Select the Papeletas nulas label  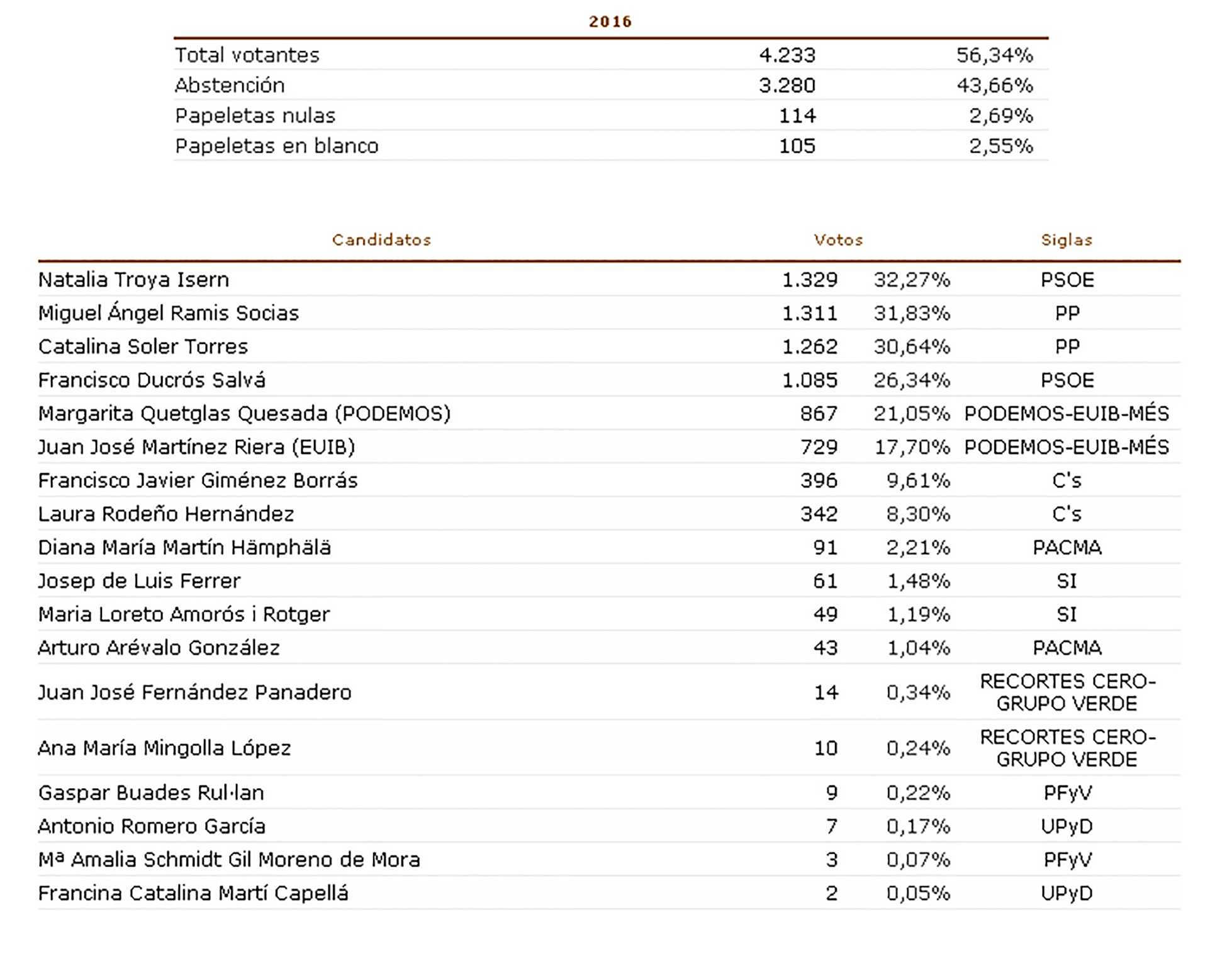(x=255, y=115)
